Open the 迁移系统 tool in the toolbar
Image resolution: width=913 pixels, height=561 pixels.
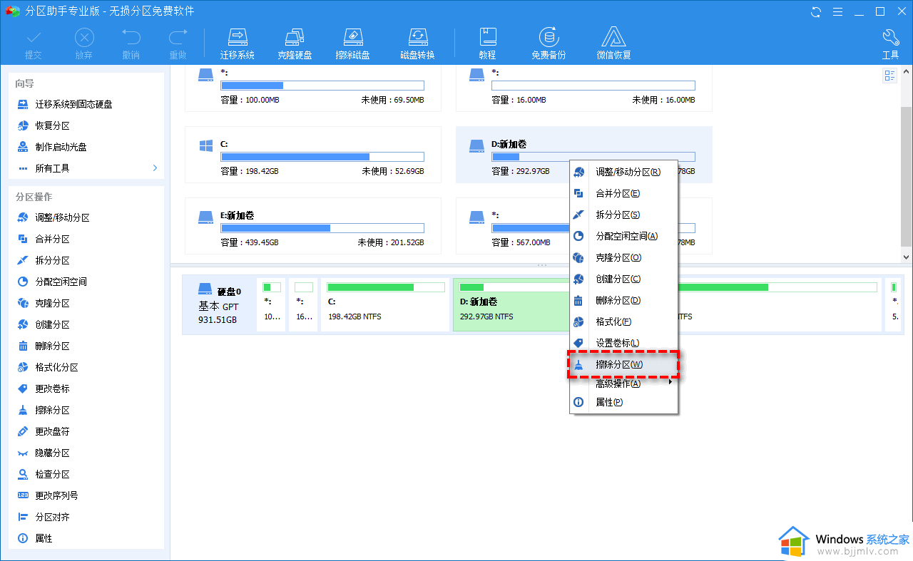[238, 44]
